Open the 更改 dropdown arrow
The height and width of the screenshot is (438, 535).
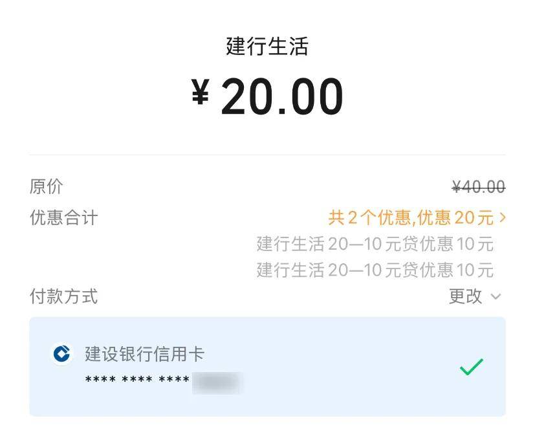pyautogui.click(x=496, y=297)
